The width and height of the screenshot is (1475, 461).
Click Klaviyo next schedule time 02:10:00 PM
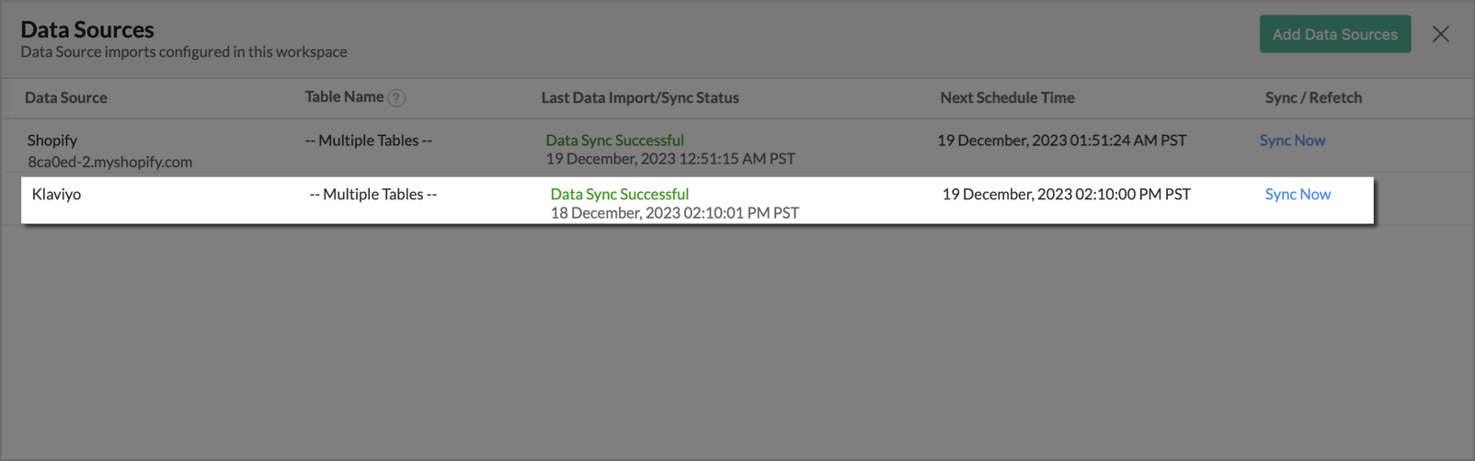[1066, 194]
